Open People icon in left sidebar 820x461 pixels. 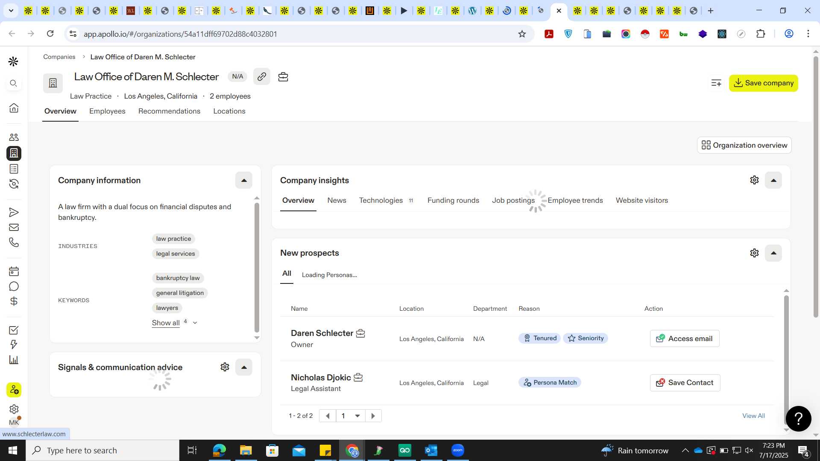click(x=14, y=137)
